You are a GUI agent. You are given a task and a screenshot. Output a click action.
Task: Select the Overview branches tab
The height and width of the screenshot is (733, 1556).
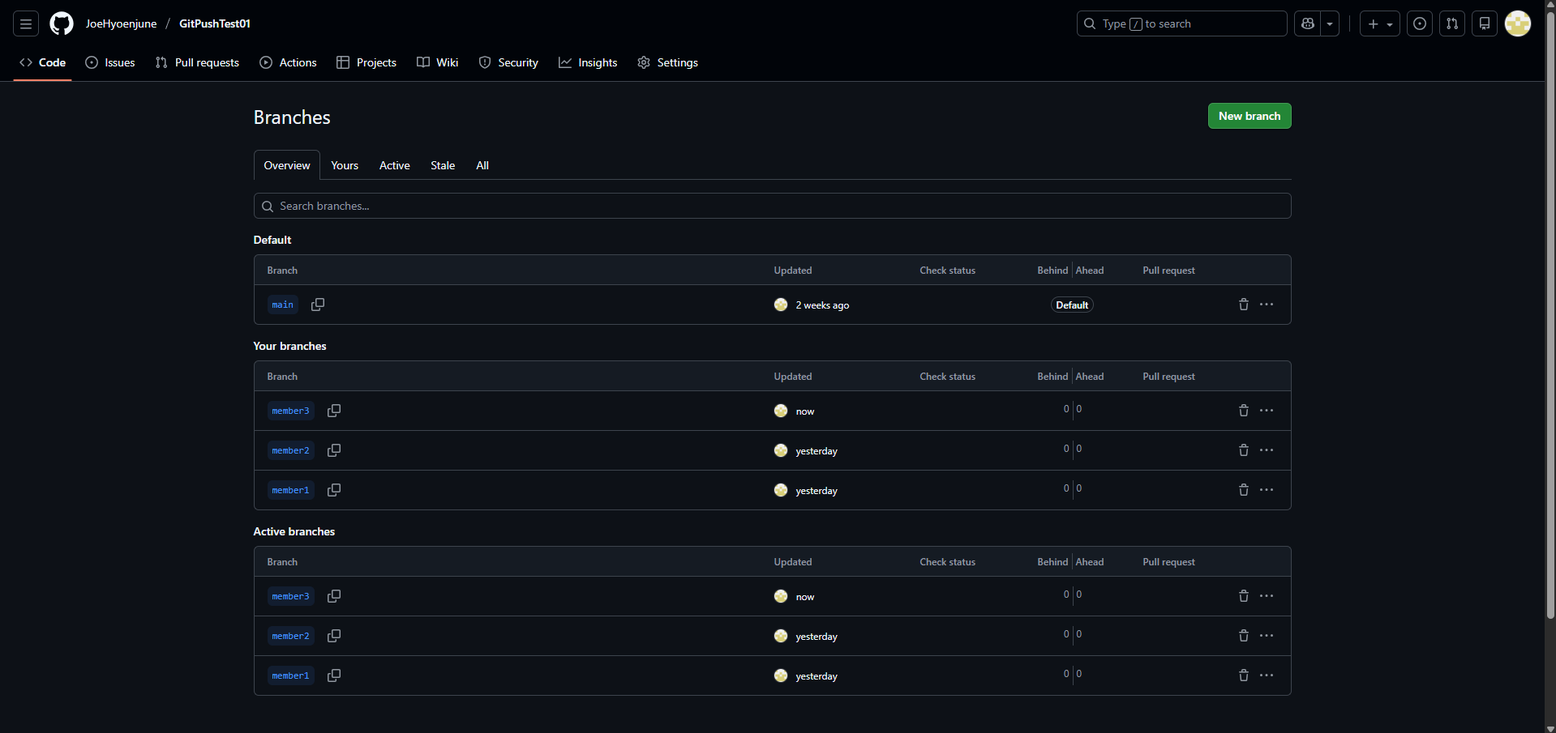[x=287, y=165]
